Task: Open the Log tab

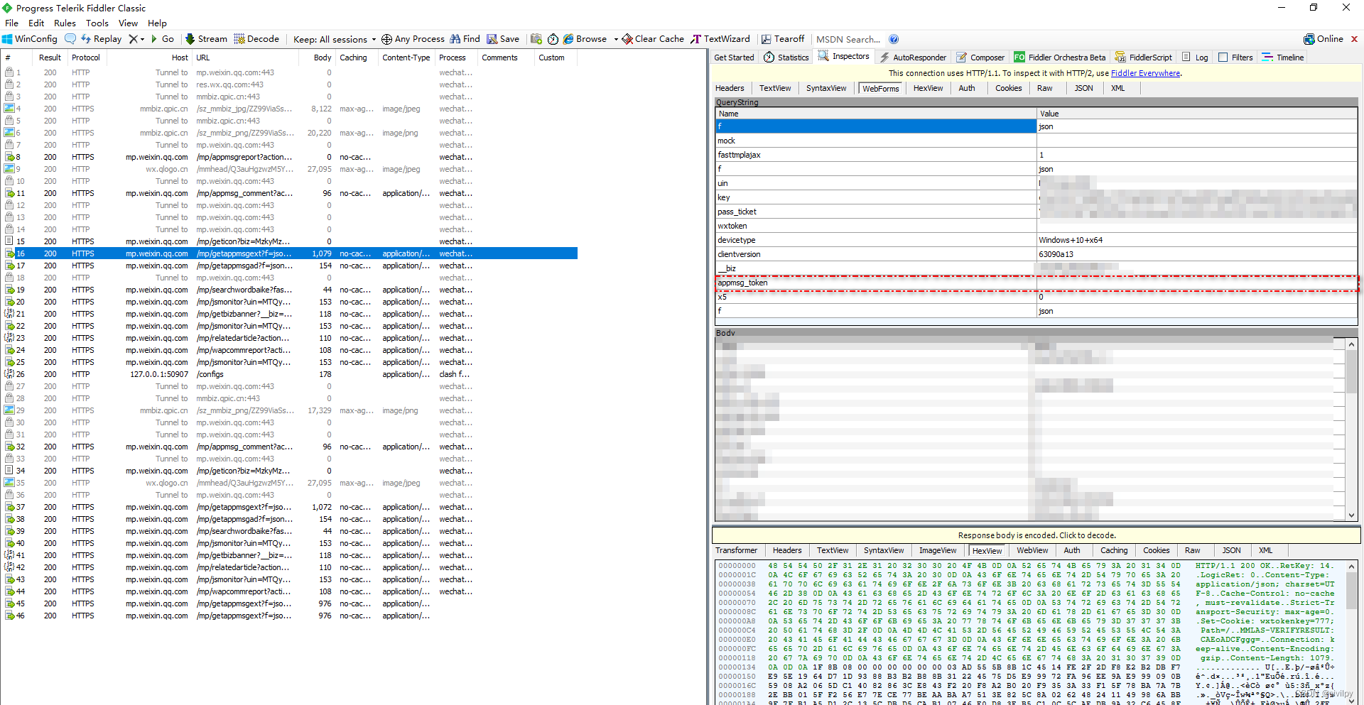Action: pos(1195,58)
